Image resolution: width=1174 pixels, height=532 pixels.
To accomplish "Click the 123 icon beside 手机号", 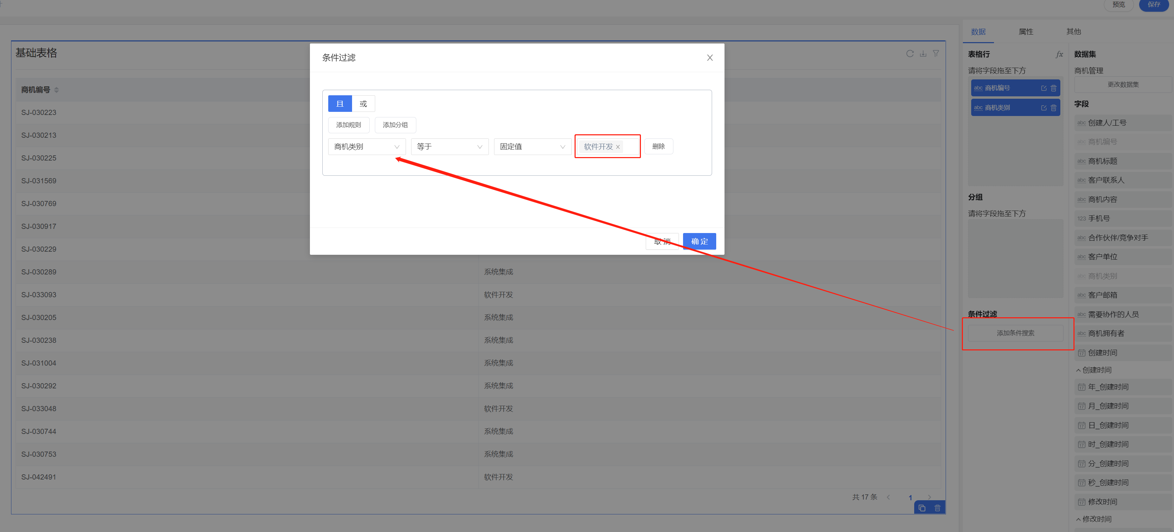I will (1081, 219).
